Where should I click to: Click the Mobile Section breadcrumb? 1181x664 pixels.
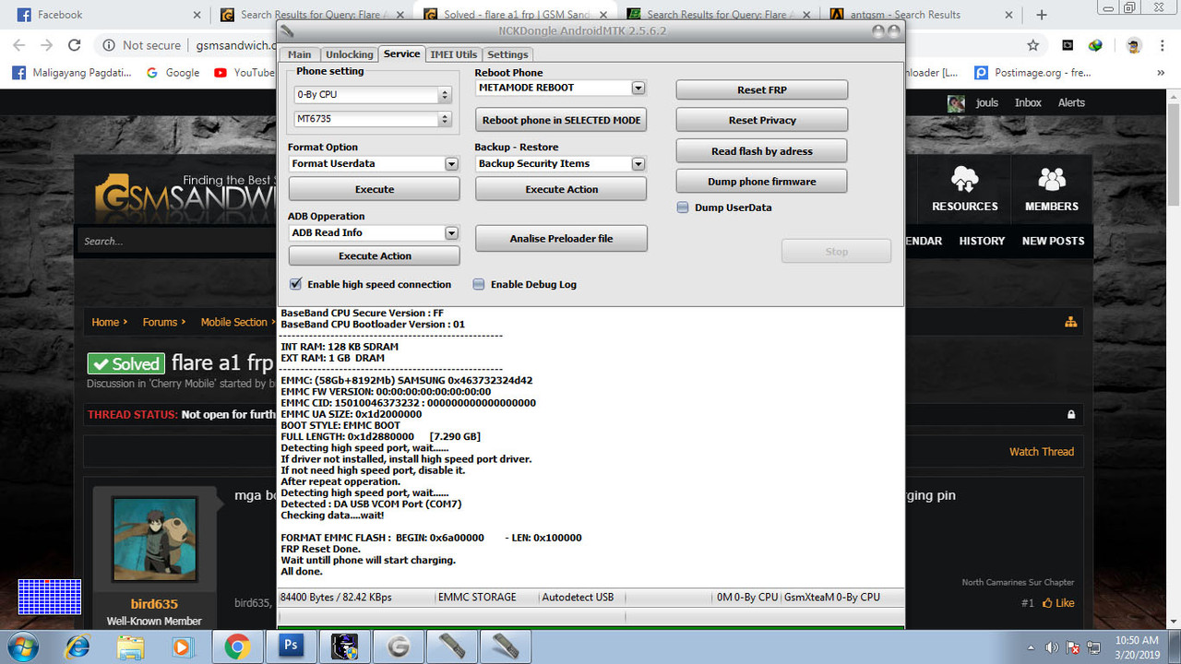[234, 322]
